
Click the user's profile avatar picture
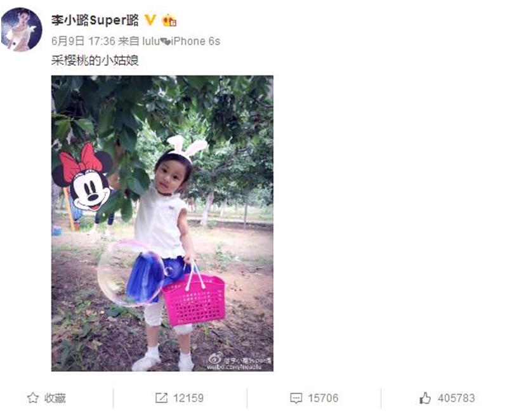coord(22,29)
